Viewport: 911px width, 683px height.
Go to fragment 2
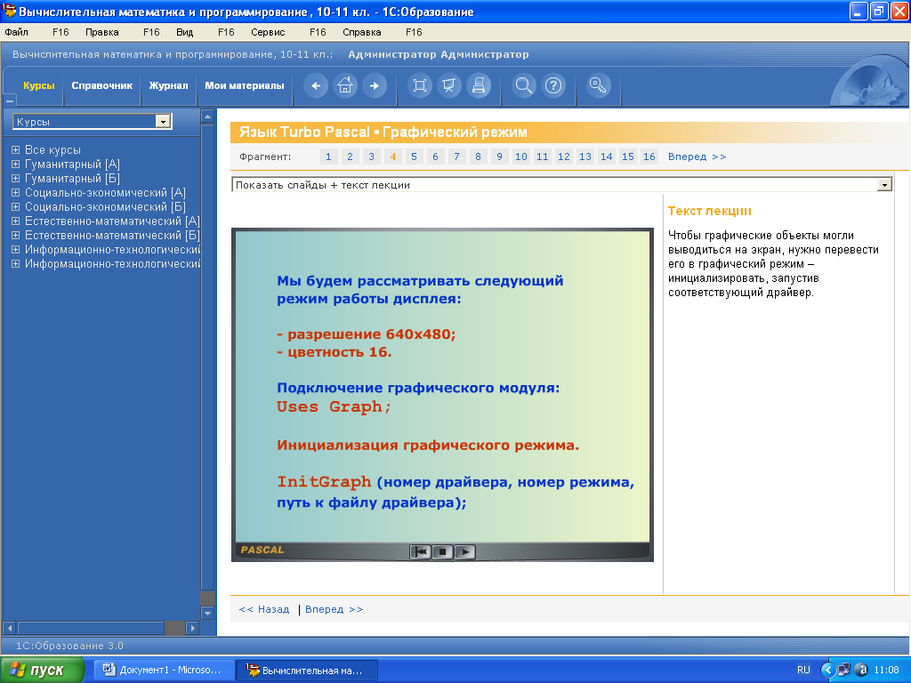click(x=350, y=157)
